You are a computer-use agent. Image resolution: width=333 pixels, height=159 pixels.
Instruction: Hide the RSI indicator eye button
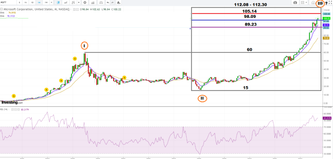pos(12,109)
